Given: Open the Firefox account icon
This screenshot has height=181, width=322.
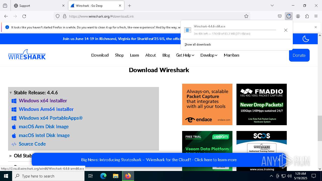Looking at the screenshot, I should pyautogui.click(x=298, y=16).
